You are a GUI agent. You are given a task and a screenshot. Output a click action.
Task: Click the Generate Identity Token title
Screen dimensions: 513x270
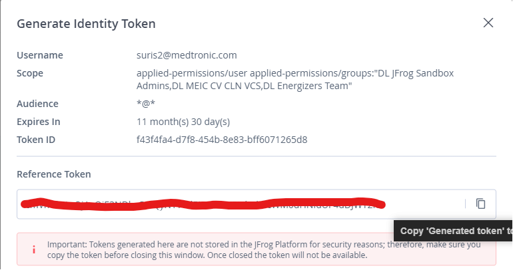pos(86,24)
